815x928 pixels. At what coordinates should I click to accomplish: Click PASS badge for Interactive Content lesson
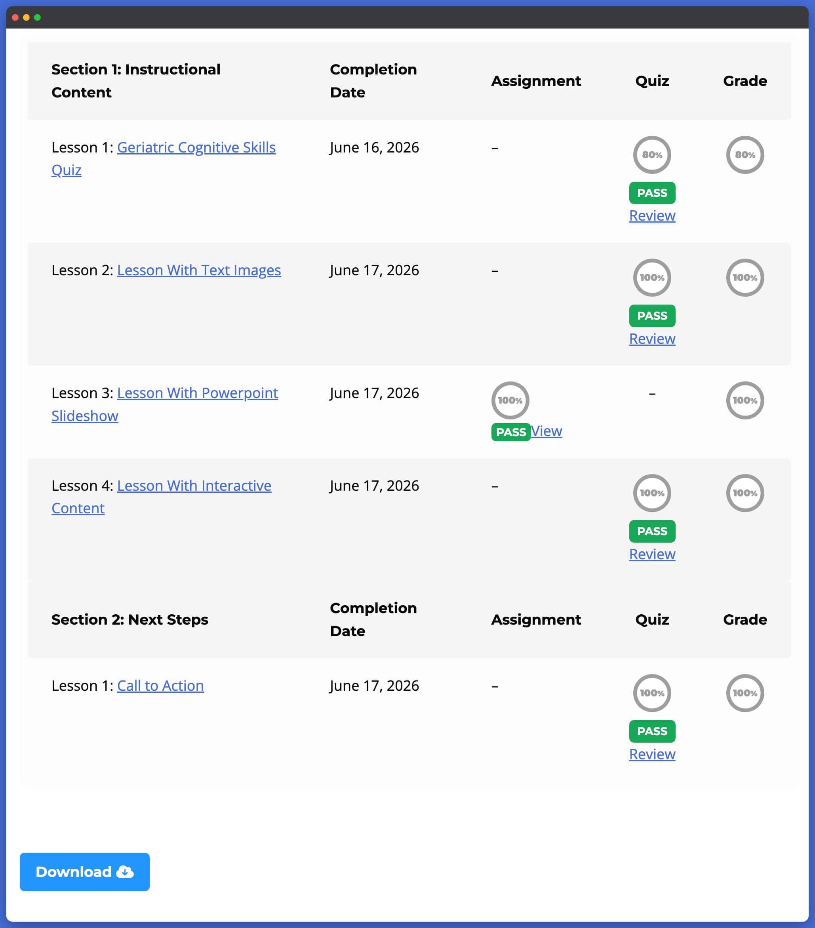click(652, 531)
